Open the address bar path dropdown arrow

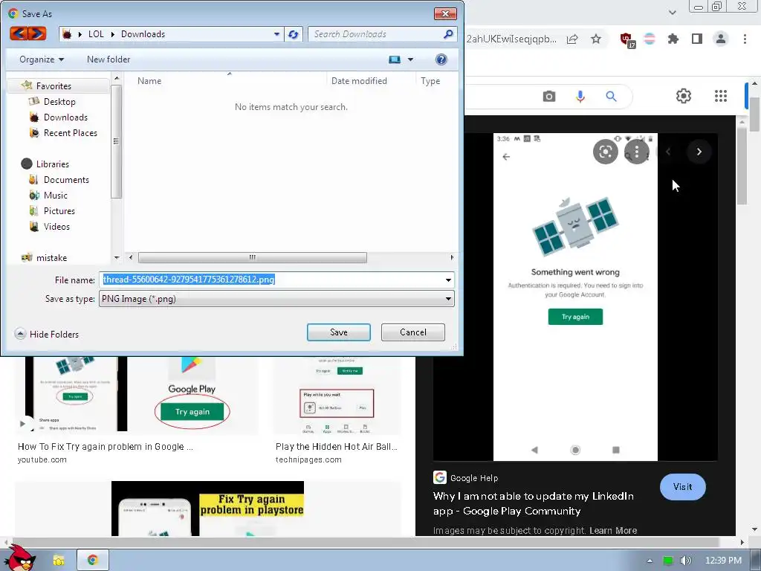click(276, 34)
